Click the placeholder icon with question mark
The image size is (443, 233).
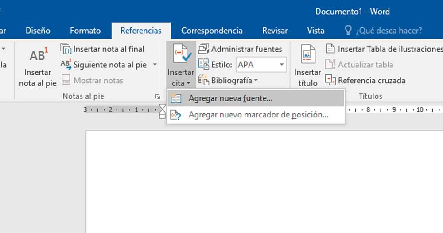coord(176,115)
